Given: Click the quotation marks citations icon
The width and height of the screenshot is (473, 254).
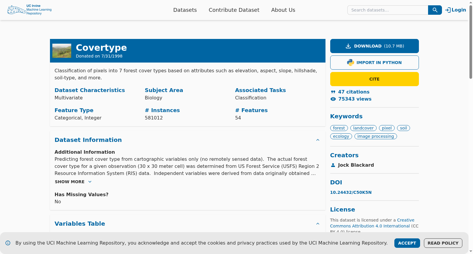Looking at the screenshot, I should point(333,92).
